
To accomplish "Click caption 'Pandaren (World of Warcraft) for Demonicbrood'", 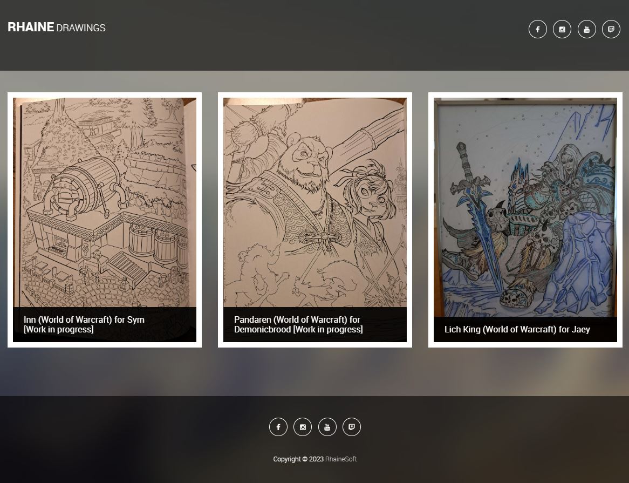I will (298, 324).
